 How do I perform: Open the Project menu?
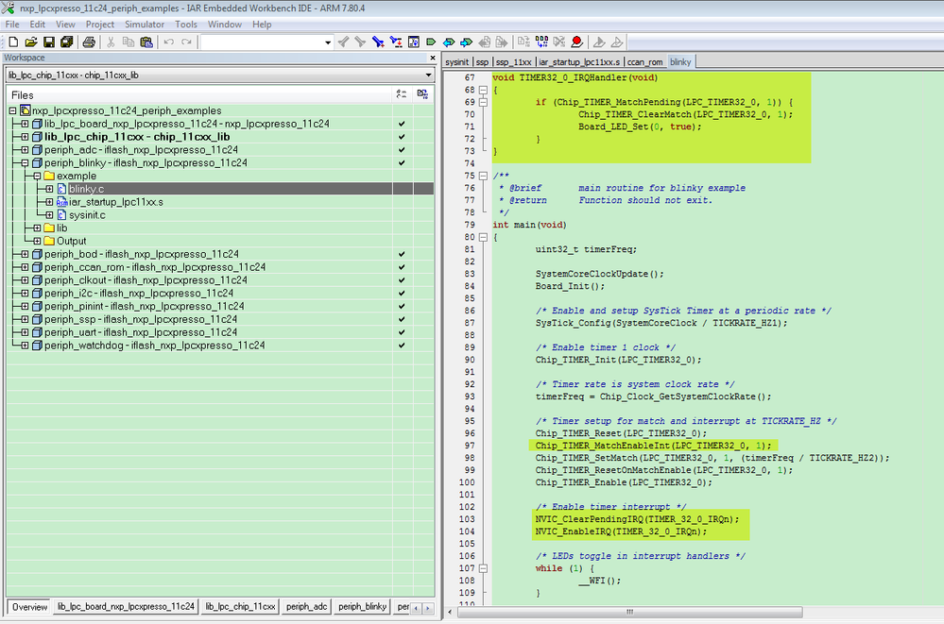(100, 24)
